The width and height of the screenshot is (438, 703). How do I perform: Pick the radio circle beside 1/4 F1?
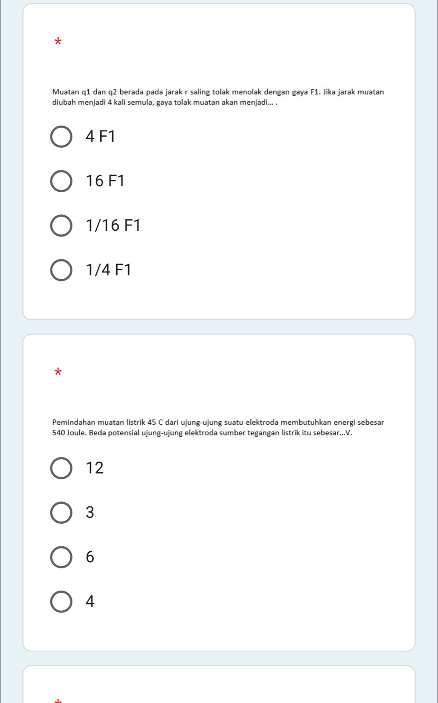point(61,270)
